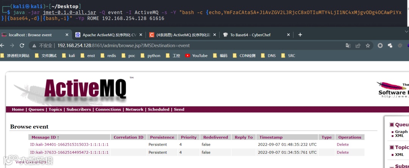Click the insecure connection warning icon
Image resolution: width=409 pixels, height=168 pixels.
pyautogui.click(x=34, y=46)
